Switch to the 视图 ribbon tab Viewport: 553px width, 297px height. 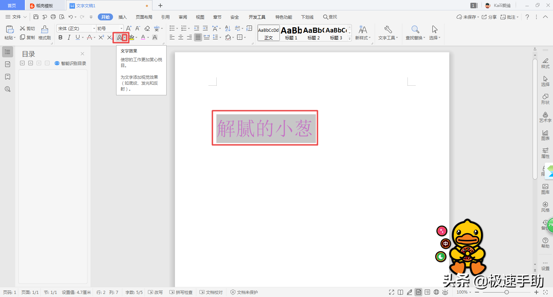click(200, 17)
